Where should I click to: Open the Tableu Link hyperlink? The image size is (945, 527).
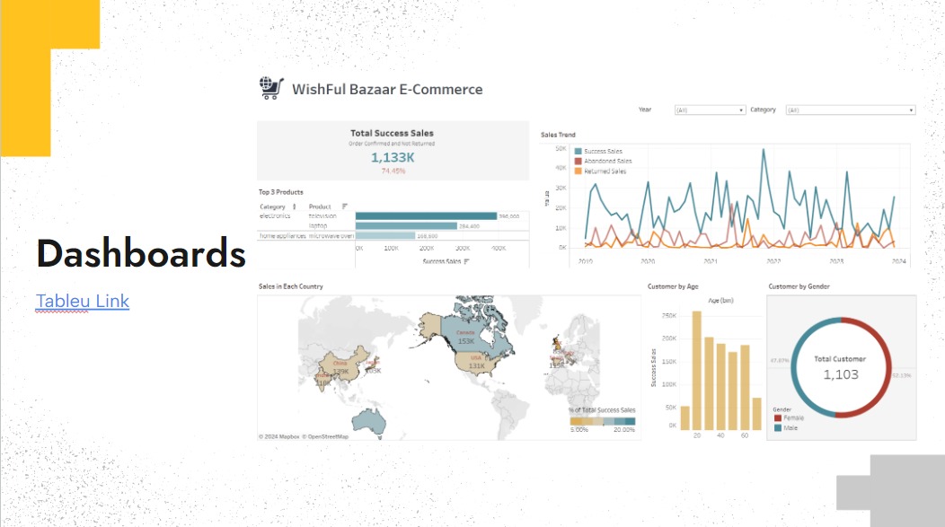[83, 301]
